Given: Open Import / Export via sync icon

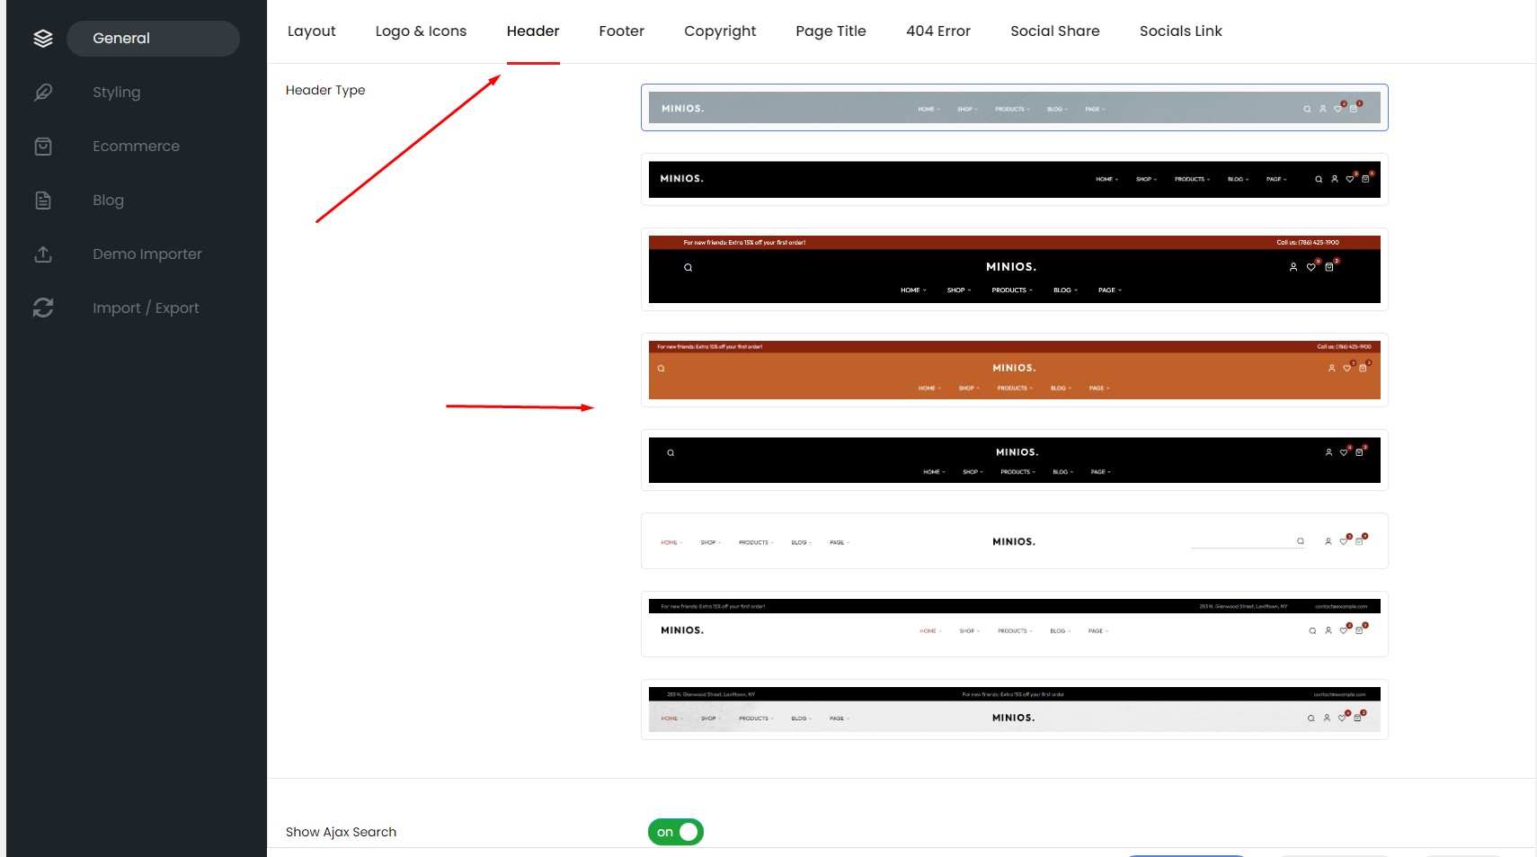Looking at the screenshot, I should click(43, 308).
